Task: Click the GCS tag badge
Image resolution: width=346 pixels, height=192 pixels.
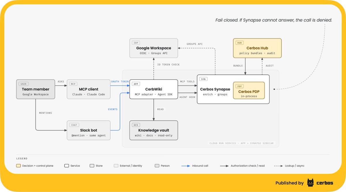Action: tap(136, 125)
